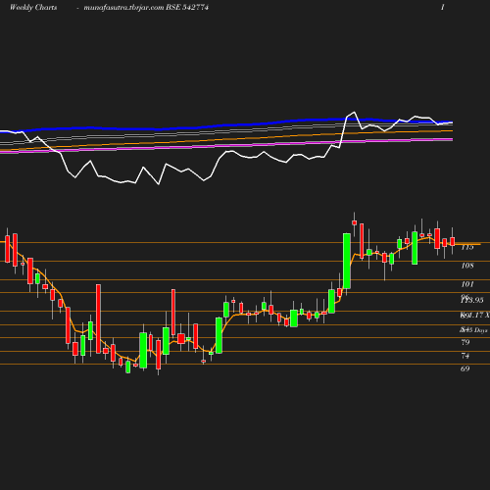Viewport: 490px width, 490px height.
Task: Click the 115 price axis label
Action: pyautogui.click(x=467, y=247)
